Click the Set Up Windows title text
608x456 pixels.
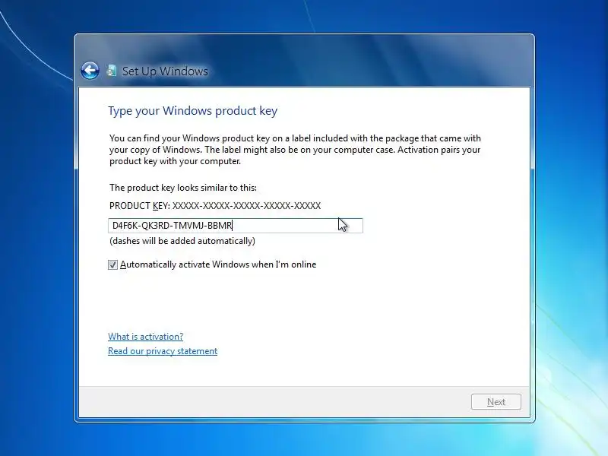click(x=165, y=71)
